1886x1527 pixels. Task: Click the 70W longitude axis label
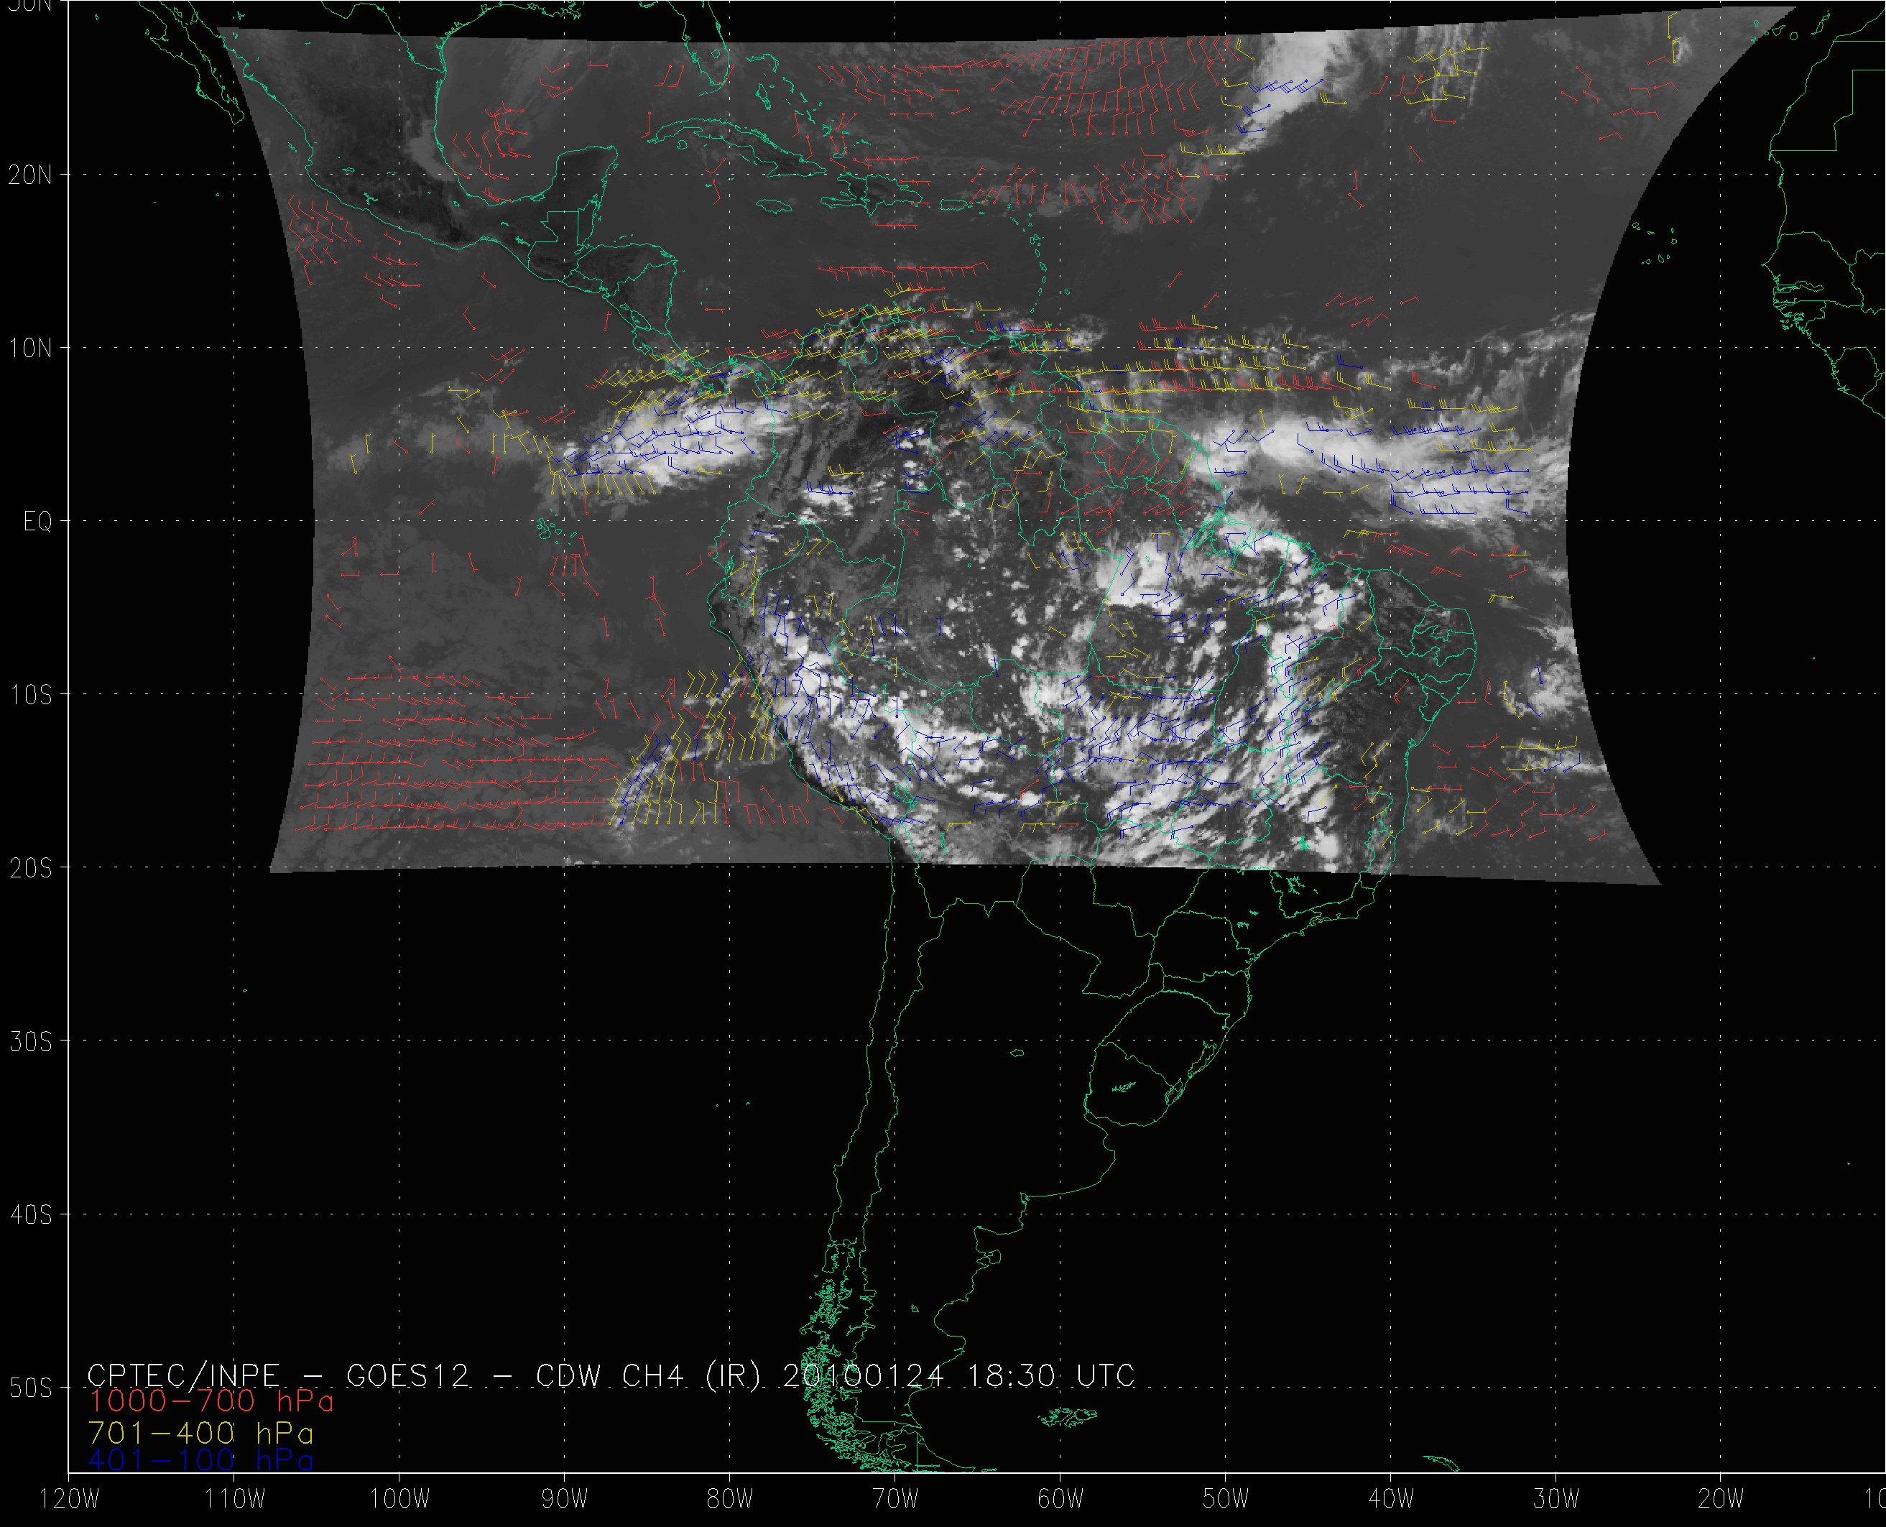pos(895,1500)
